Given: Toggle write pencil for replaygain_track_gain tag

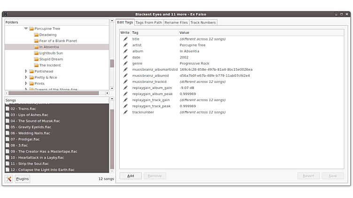Looking at the screenshot, I should [125, 100].
